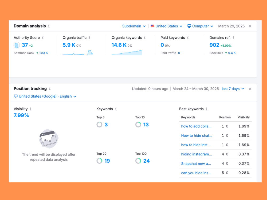Click info icon next to Domain analysis

pyautogui.click(x=49, y=26)
